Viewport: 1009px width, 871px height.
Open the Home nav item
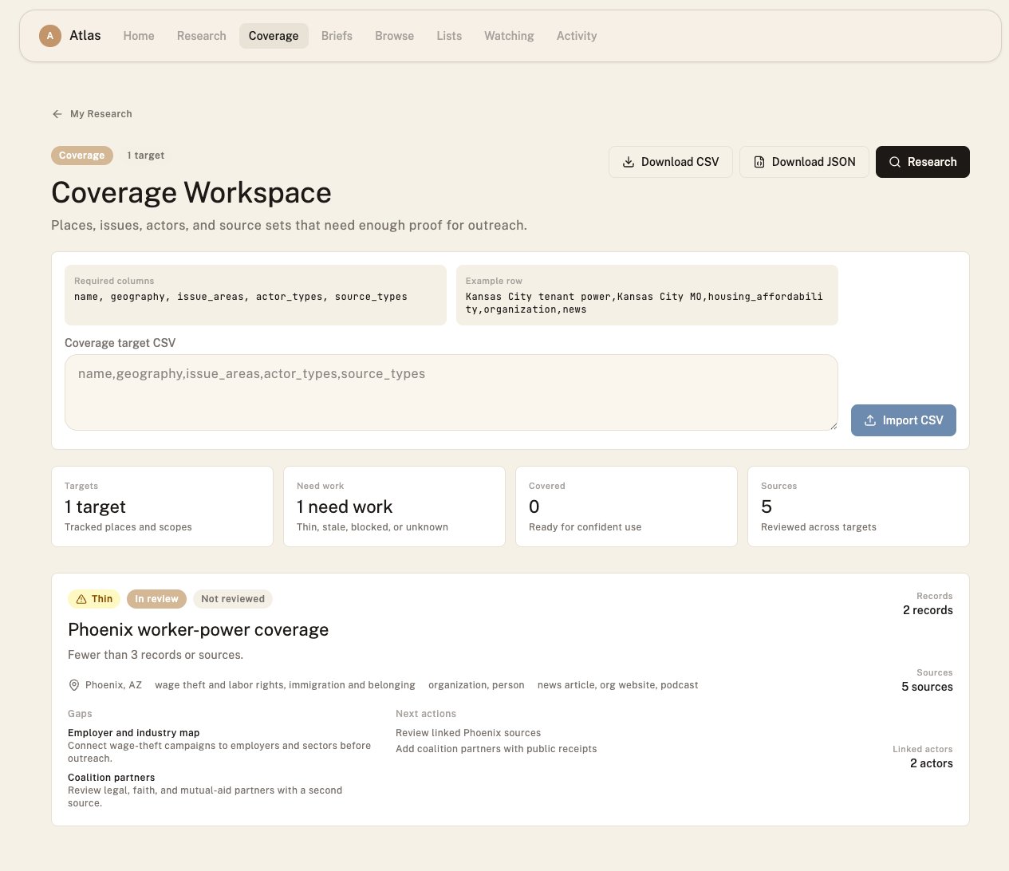point(139,36)
